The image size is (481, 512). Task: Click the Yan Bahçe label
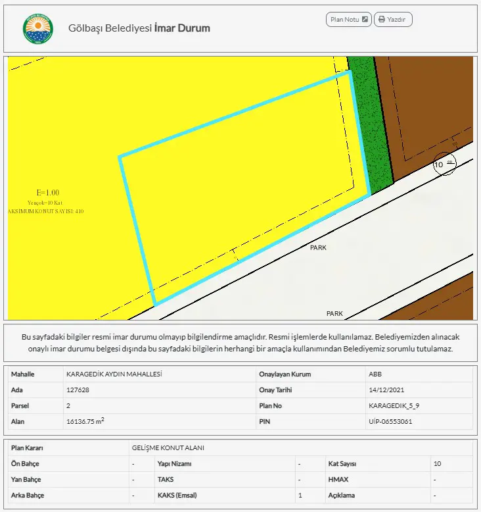[x=26, y=480]
